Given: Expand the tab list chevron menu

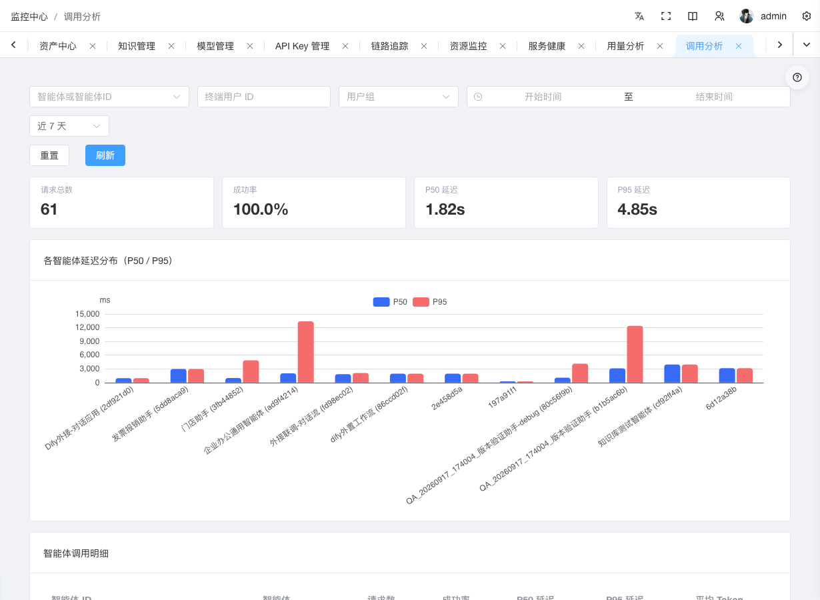Looking at the screenshot, I should [807, 45].
